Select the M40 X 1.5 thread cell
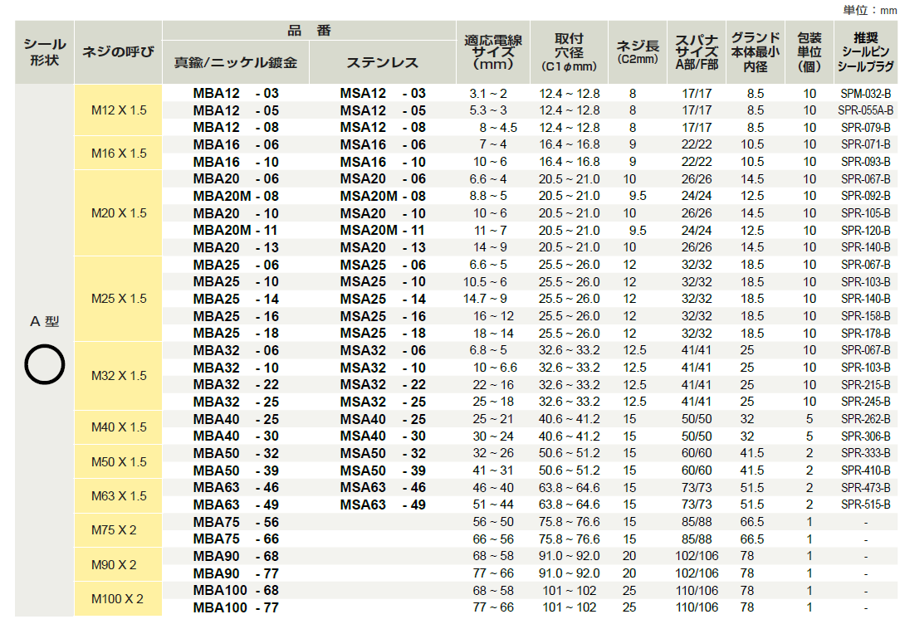This screenshot has width=900, height=624. pyautogui.click(x=118, y=427)
